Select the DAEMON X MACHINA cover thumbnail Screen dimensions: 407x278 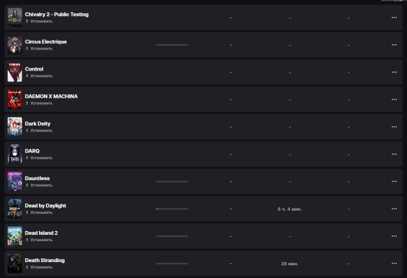click(x=15, y=99)
